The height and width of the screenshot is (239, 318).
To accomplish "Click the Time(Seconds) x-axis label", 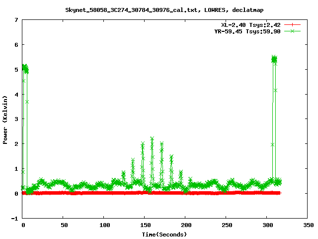I will click(x=164, y=234).
